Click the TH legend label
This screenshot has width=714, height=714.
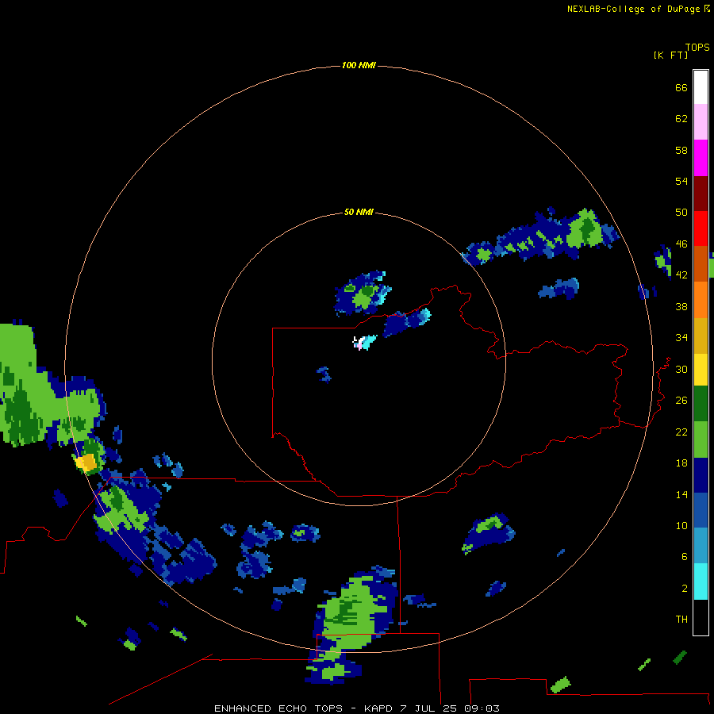[681, 620]
